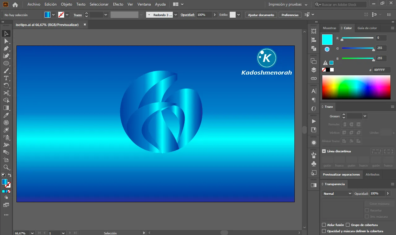The height and width of the screenshot is (235, 396).
Task: Open the Objeto menu
Action: pyautogui.click(x=67, y=4)
